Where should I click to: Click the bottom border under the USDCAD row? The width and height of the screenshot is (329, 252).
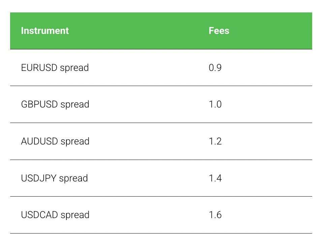coord(161,233)
